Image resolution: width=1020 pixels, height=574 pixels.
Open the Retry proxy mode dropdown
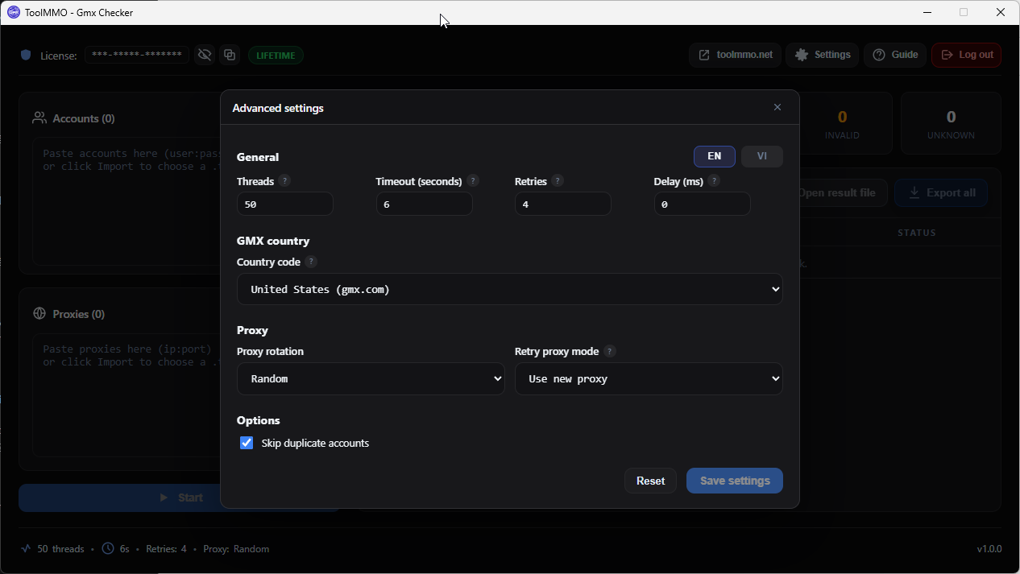point(649,378)
